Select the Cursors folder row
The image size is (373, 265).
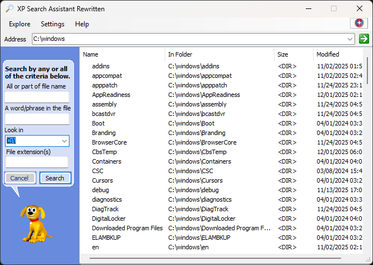click(x=221, y=180)
